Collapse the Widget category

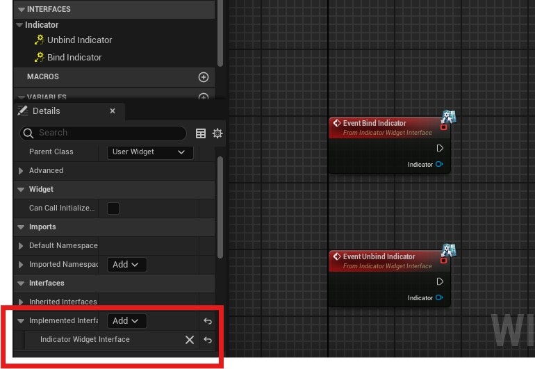[21, 190]
